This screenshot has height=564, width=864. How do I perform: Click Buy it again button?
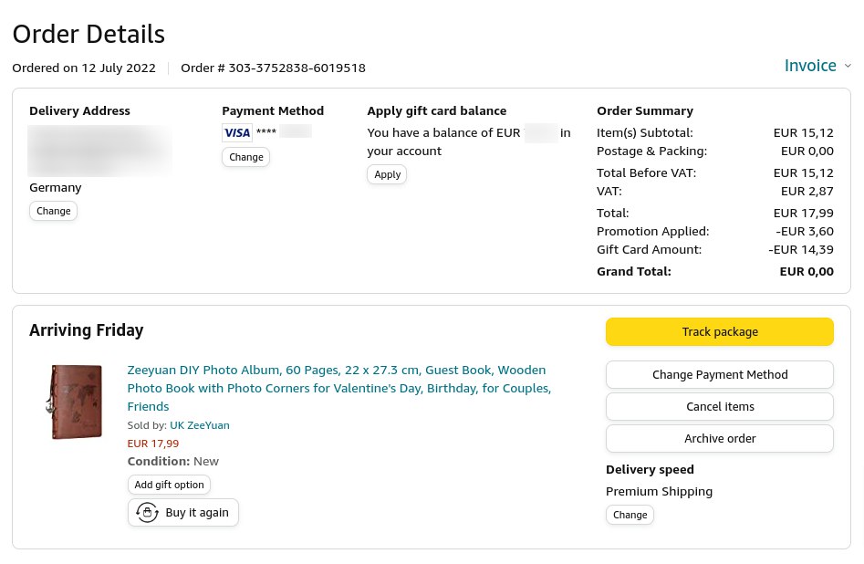(x=183, y=513)
